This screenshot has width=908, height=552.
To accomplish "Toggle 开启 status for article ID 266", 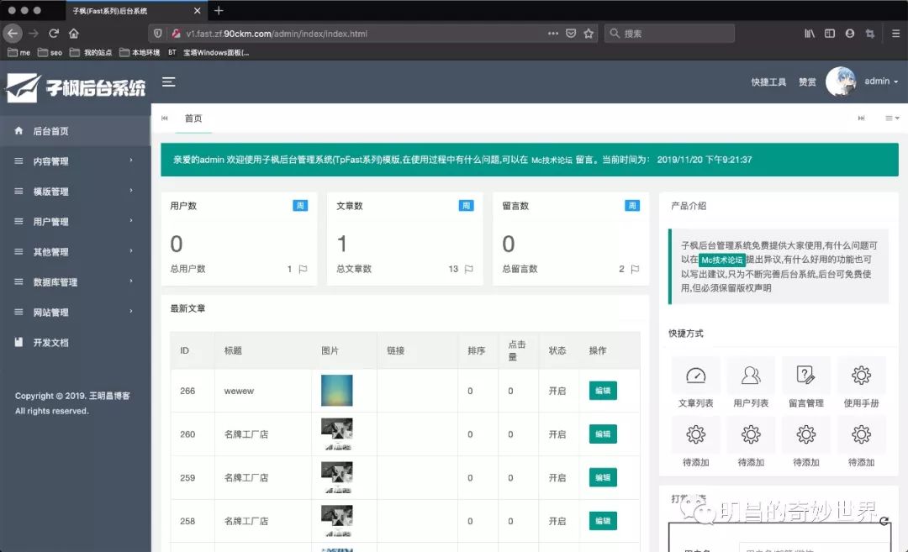I will (557, 390).
